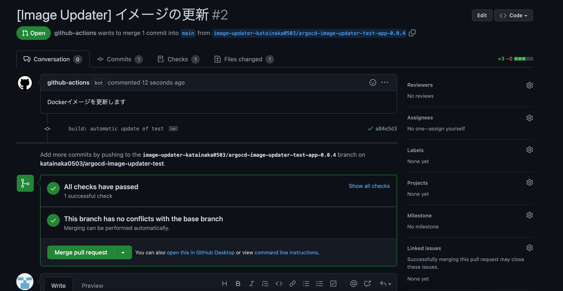This screenshot has height=291, width=563.
Task: Switch to the Conversation tab
Action: pyautogui.click(x=53, y=59)
